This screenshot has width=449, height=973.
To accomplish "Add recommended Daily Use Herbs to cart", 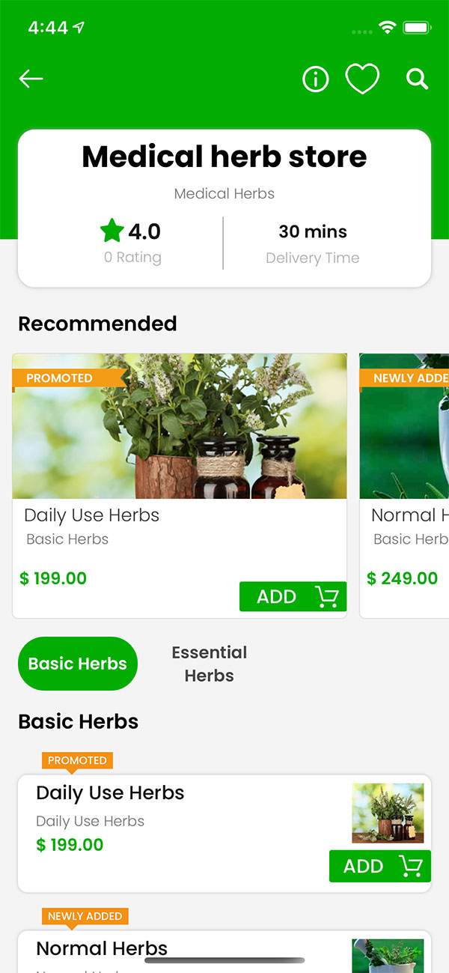I will coord(293,596).
